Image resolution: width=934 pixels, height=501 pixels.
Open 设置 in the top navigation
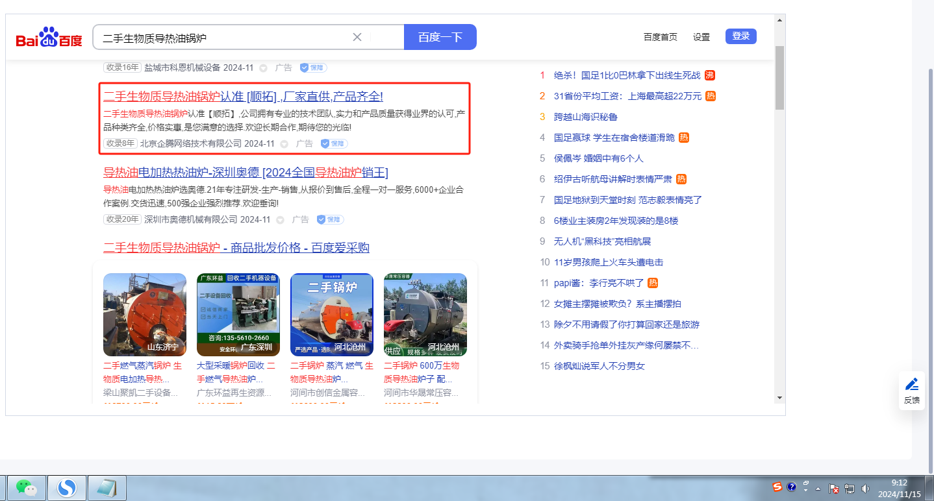point(701,37)
